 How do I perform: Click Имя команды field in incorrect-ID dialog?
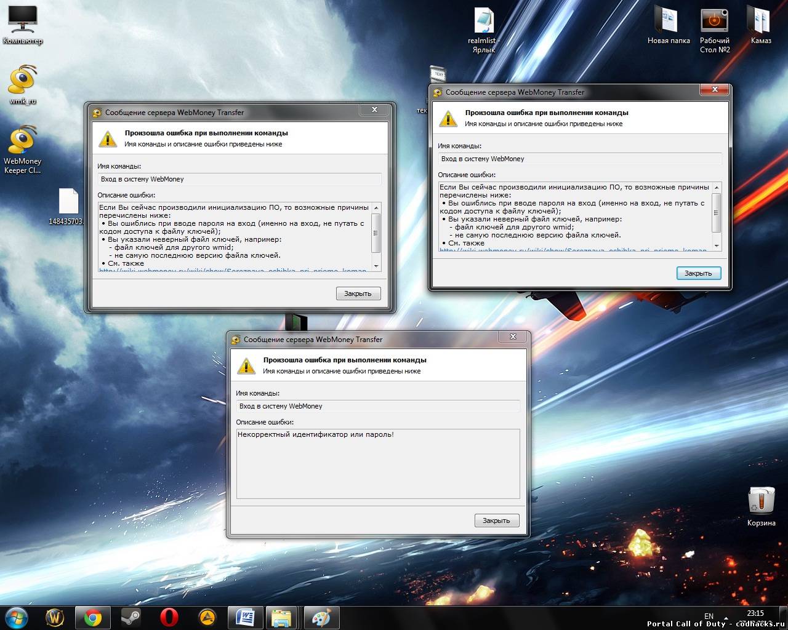click(x=378, y=406)
